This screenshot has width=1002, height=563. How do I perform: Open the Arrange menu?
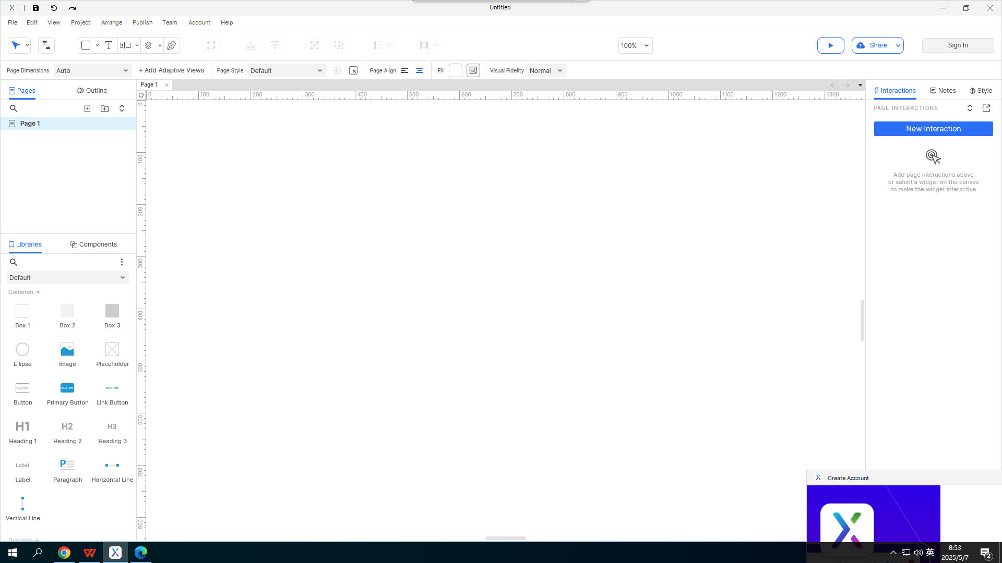point(112,22)
